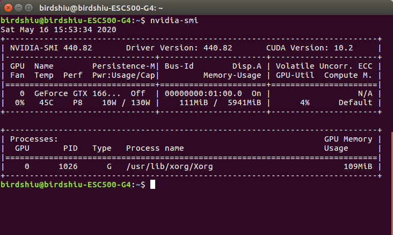This screenshot has height=235, width=393.
Task: Maximize the terminal window
Action: point(29,8)
